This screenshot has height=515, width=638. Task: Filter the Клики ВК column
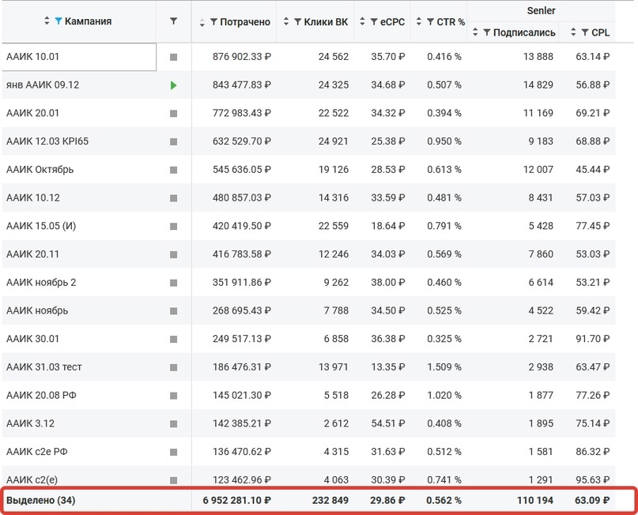pyautogui.click(x=297, y=22)
